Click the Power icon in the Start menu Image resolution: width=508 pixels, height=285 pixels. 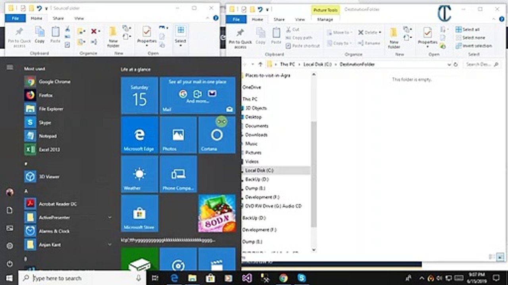[x=10, y=263]
